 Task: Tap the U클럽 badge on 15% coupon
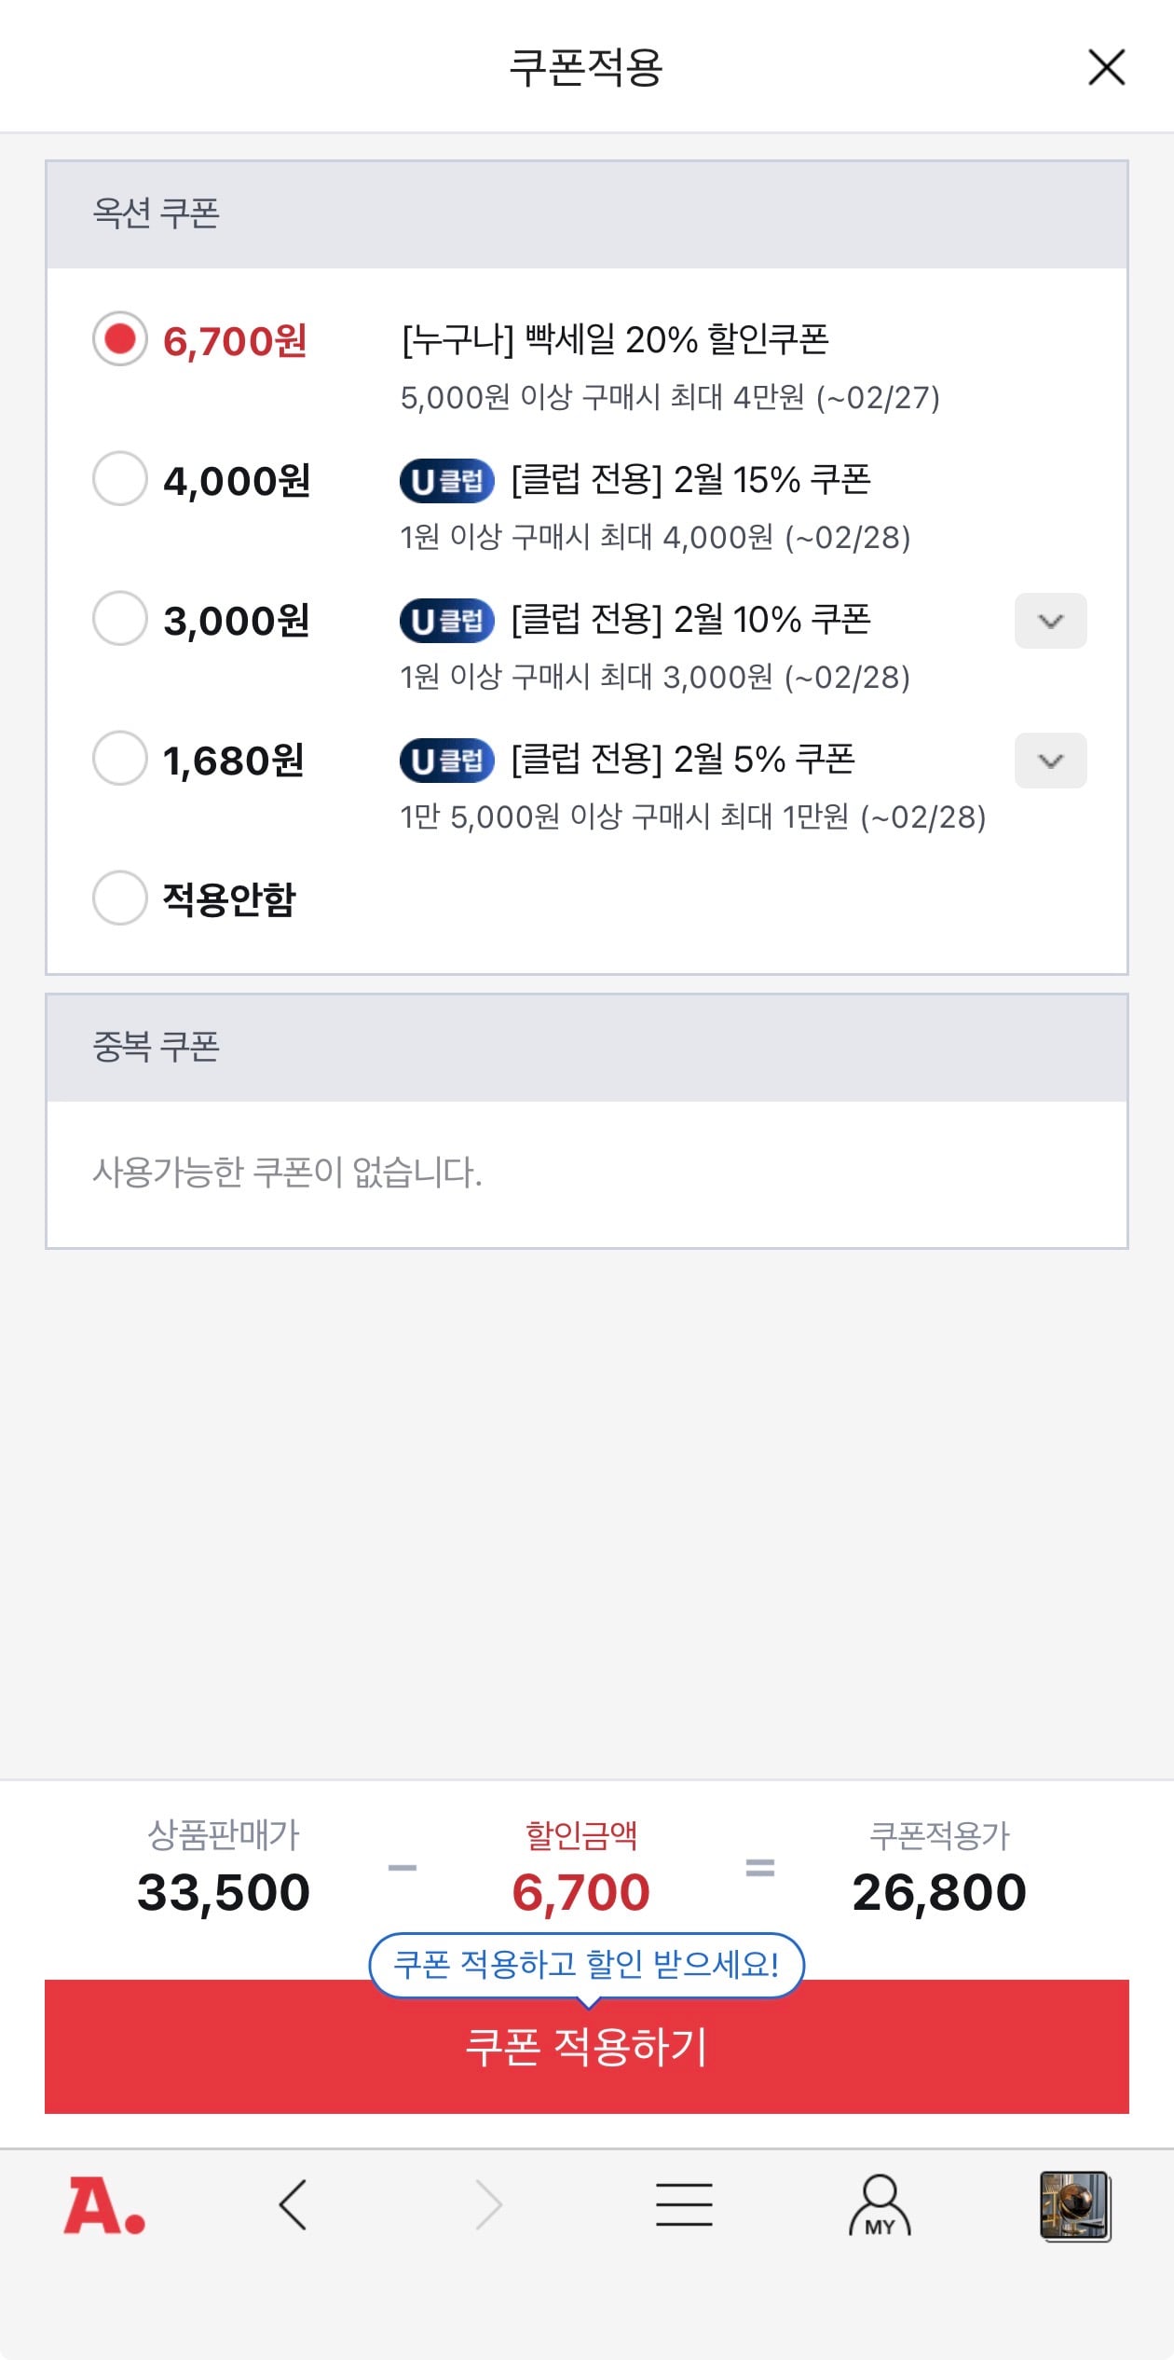446,481
